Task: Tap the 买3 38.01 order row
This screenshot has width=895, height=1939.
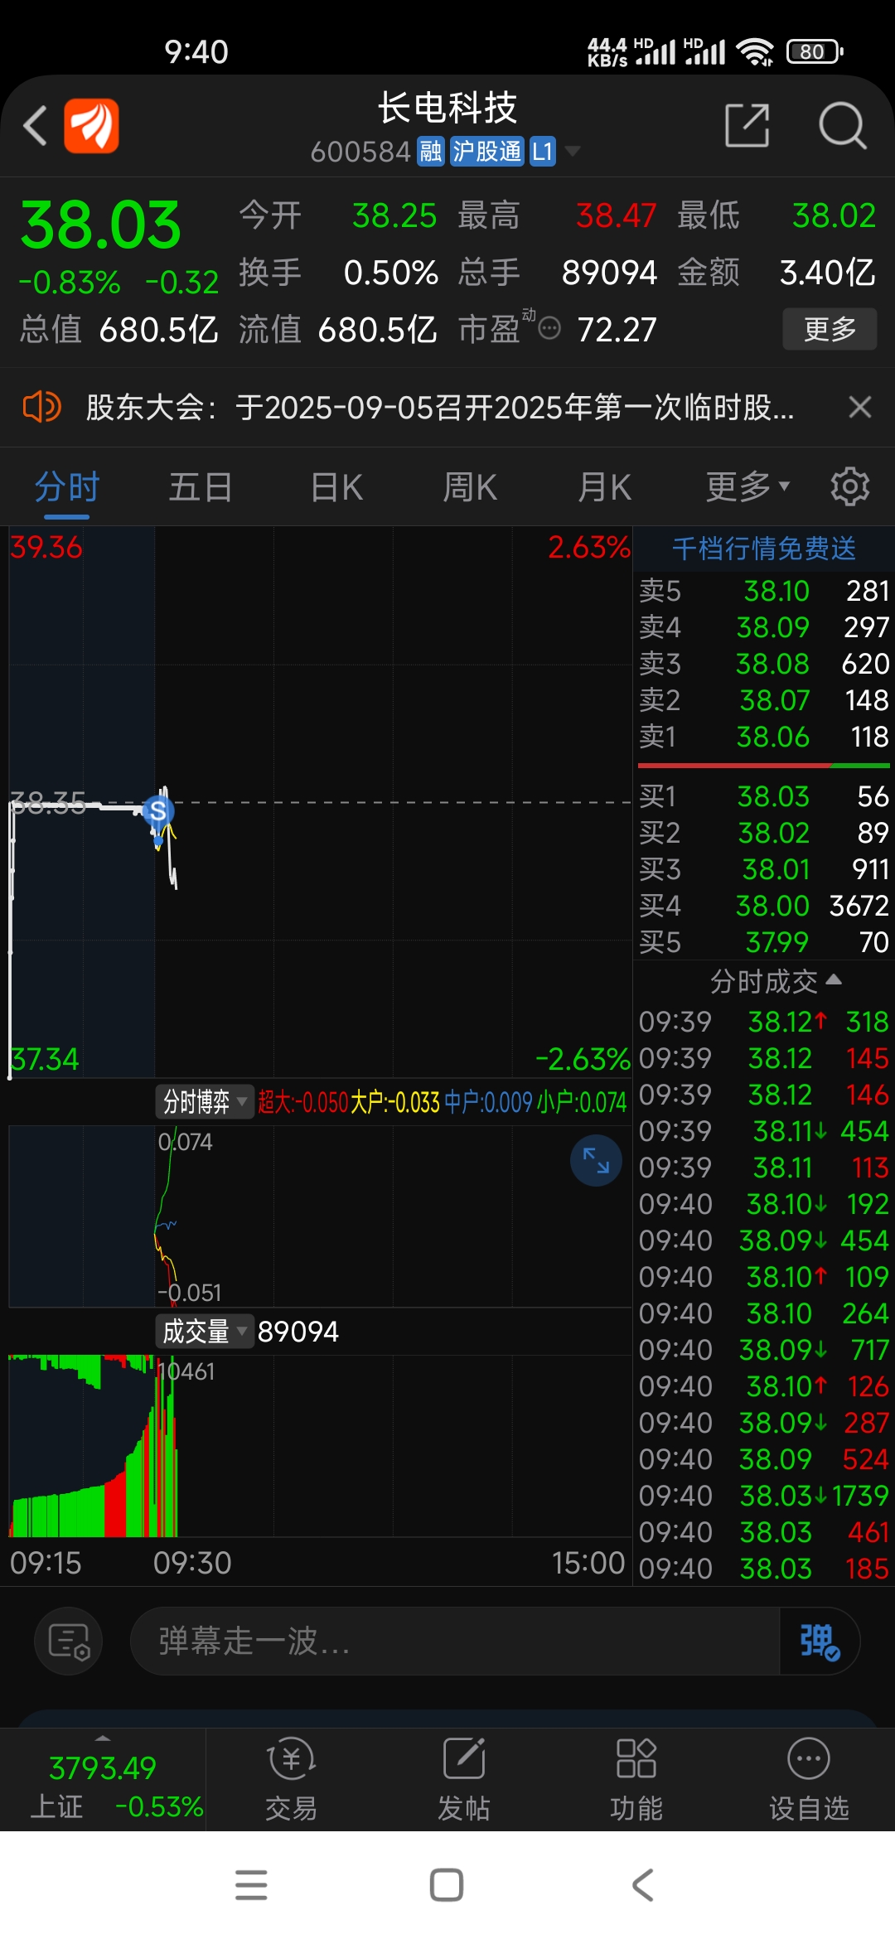Action: 764,869
